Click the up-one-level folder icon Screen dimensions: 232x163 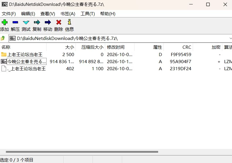point(3,38)
